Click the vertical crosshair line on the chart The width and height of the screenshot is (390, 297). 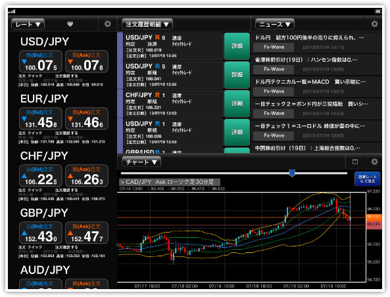point(350,237)
